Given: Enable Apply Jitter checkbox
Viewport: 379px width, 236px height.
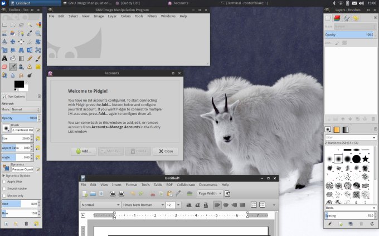Looking at the screenshot, I should pyautogui.click(x=4, y=182).
